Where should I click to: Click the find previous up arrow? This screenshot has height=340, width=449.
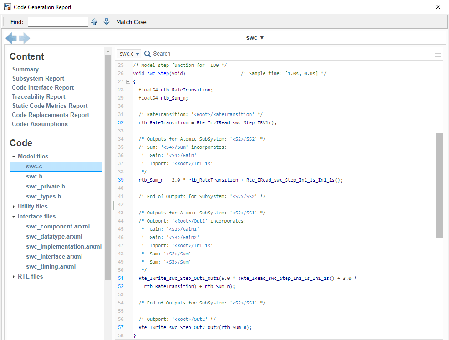[94, 22]
